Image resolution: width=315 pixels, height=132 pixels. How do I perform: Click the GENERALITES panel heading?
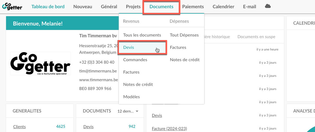(27, 111)
